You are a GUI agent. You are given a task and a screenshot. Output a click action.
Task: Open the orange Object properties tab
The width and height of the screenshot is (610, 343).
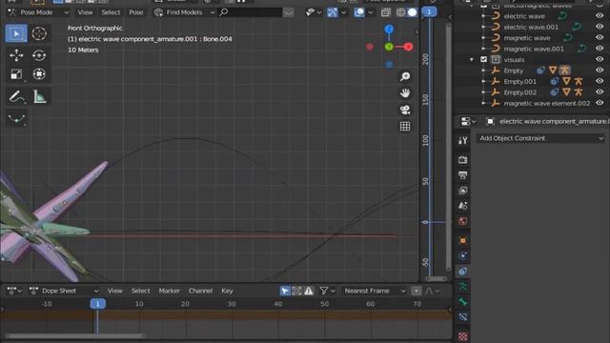462,241
